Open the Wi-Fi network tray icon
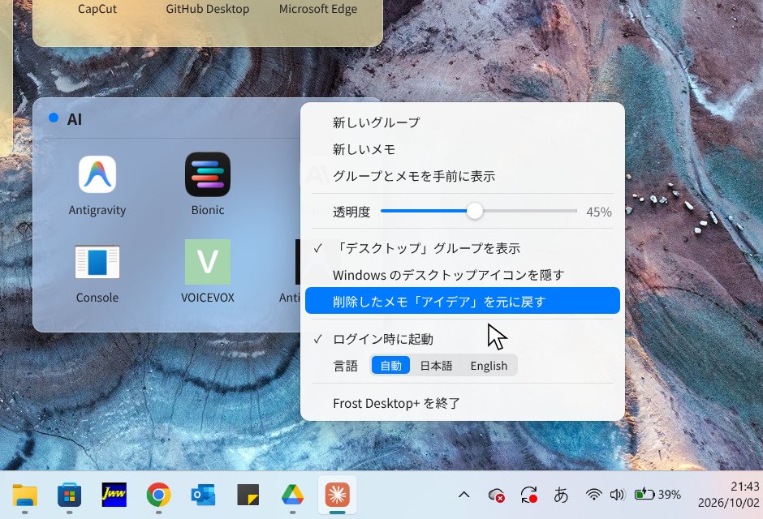Image resolution: width=763 pixels, height=519 pixels. [593, 495]
